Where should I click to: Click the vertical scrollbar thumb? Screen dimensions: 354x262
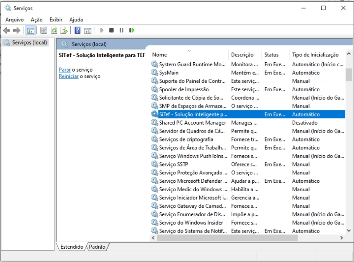[349, 75]
